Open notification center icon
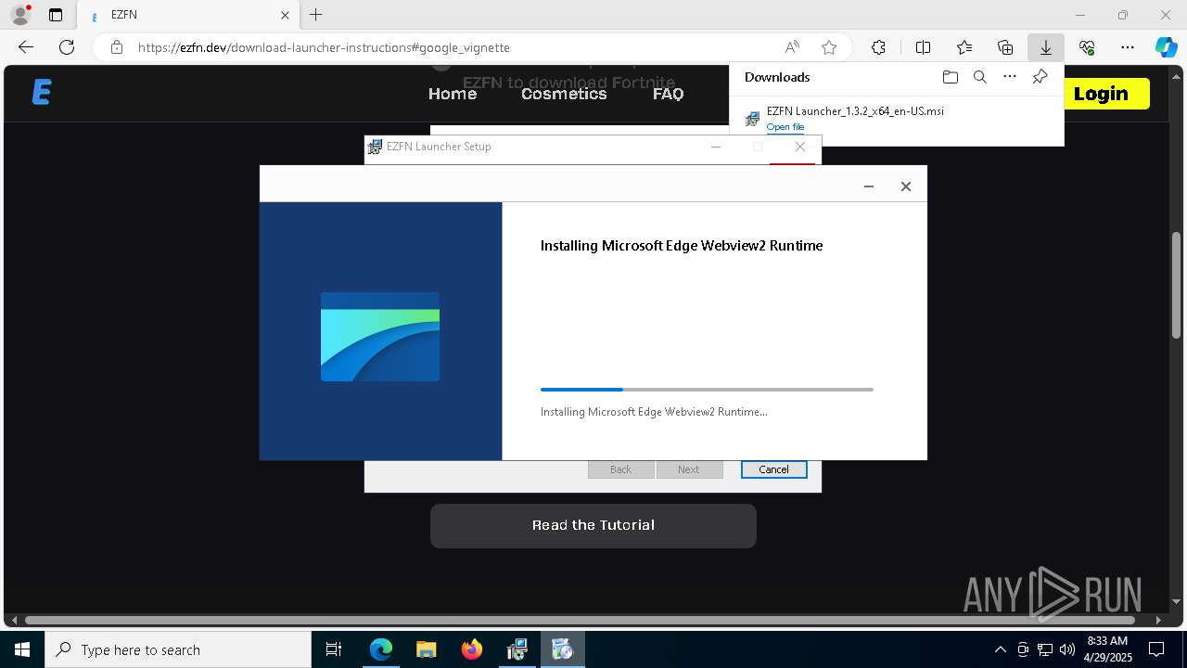Image resolution: width=1187 pixels, height=668 pixels. pyautogui.click(x=1156, y=649)
